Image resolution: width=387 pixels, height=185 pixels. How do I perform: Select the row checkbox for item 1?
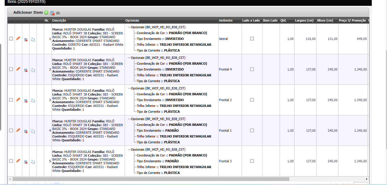[11, 38]
